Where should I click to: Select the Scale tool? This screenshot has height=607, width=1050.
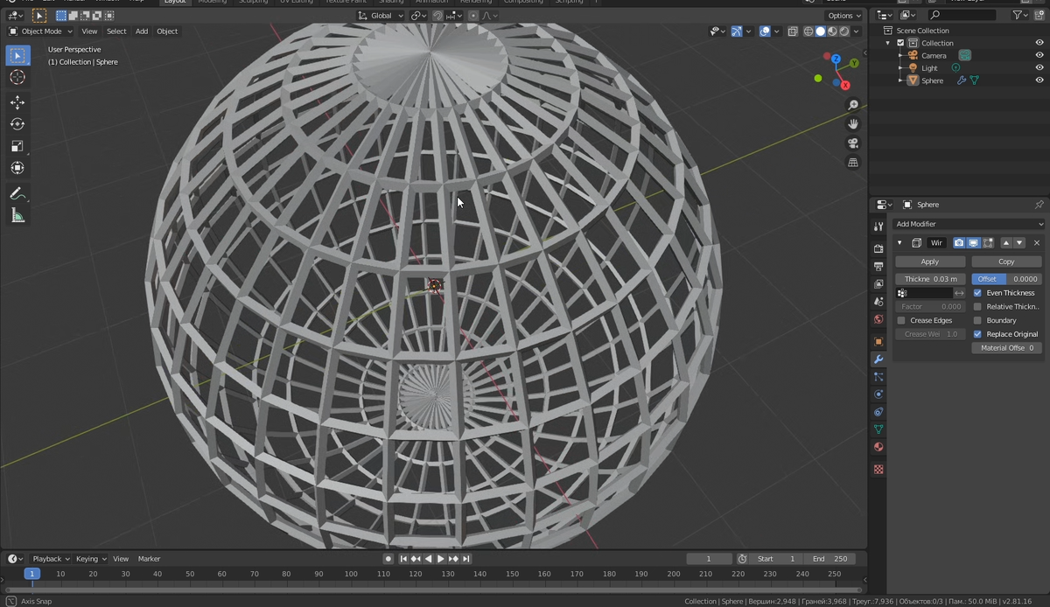17,146
